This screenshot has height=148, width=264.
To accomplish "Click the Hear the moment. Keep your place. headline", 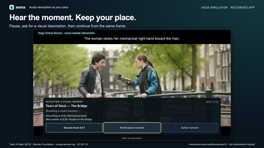I will point(73,17).
